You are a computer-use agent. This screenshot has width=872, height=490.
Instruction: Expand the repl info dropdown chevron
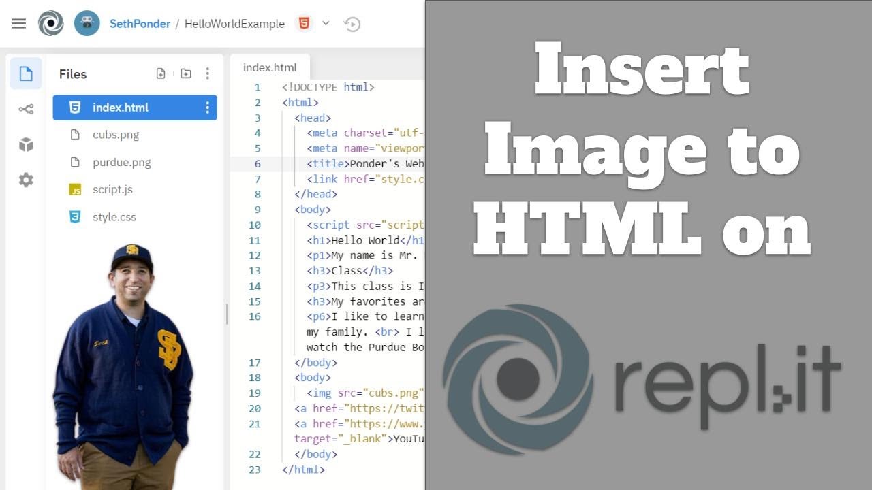pyautogui.click(x=326, y=23)
